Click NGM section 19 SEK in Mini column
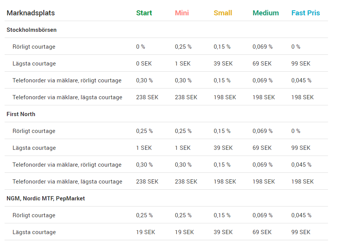 (184, 232)
